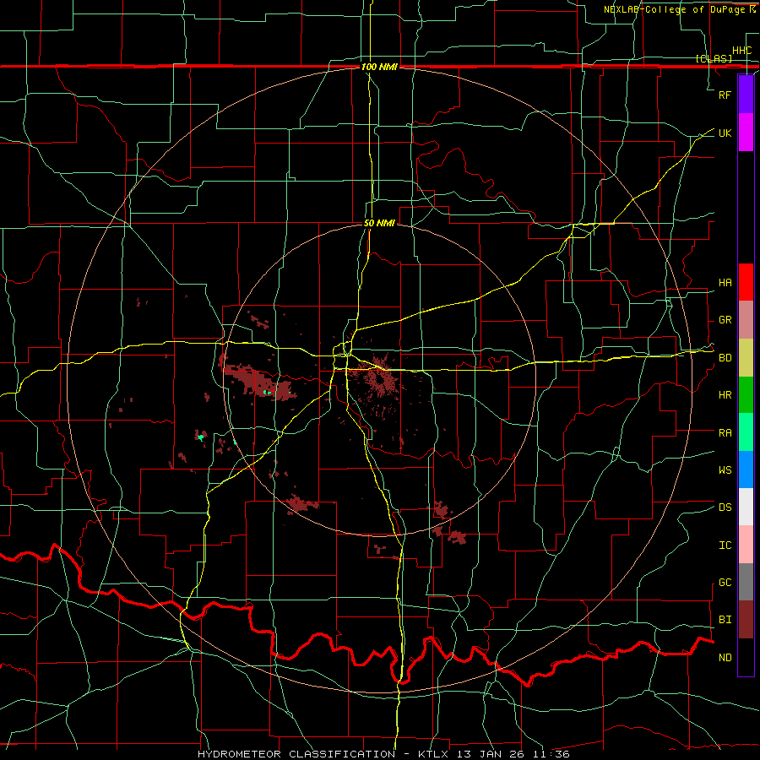Click the HHC product label

(741, 51)
